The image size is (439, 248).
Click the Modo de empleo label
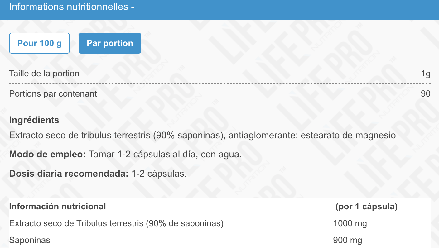47,155
